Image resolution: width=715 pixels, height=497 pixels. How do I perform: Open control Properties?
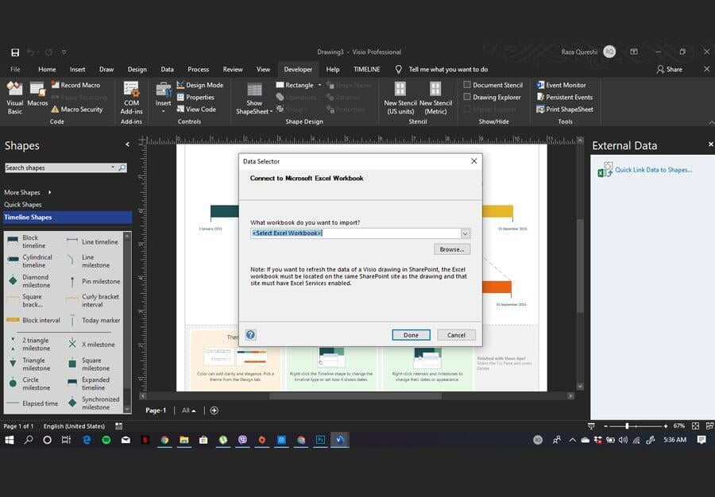tap(195, 97)
